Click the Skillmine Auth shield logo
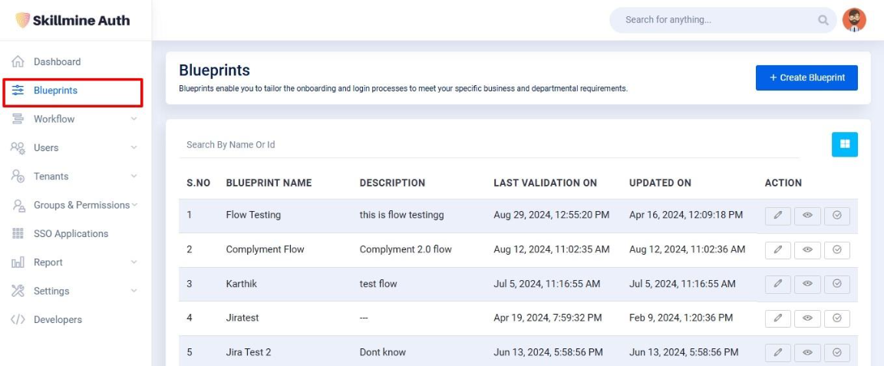884x366 pixels. coord(22,21)
